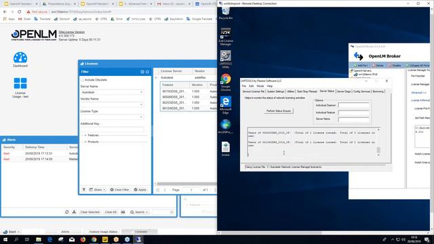
Task: Reload the page with the browser refresh icon
Action: pos(20,12)
